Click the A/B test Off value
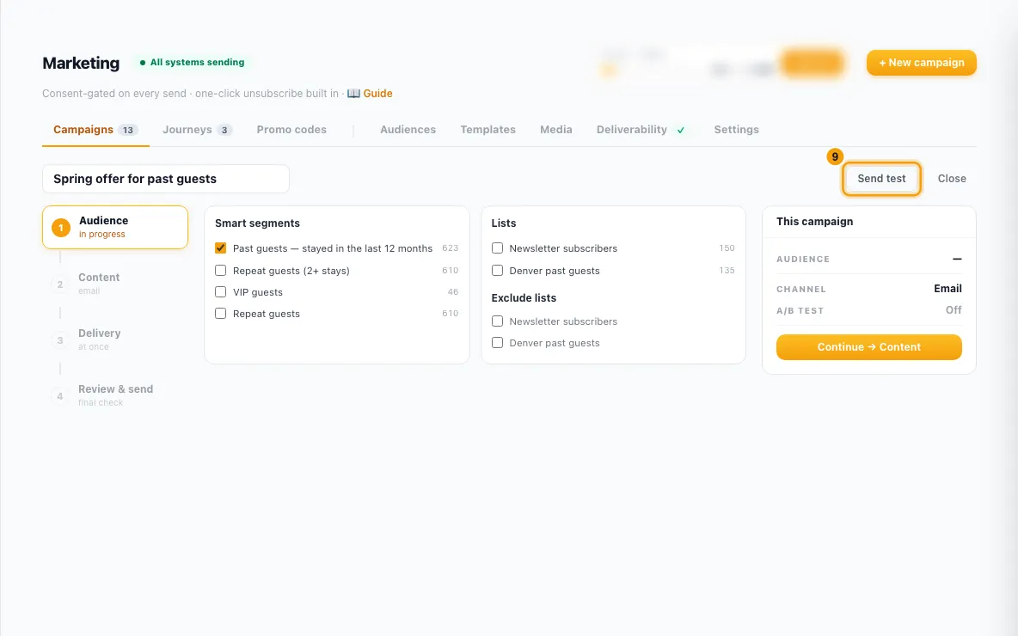This screenshot has height=636, width=1018. click(x=954, y=310)
